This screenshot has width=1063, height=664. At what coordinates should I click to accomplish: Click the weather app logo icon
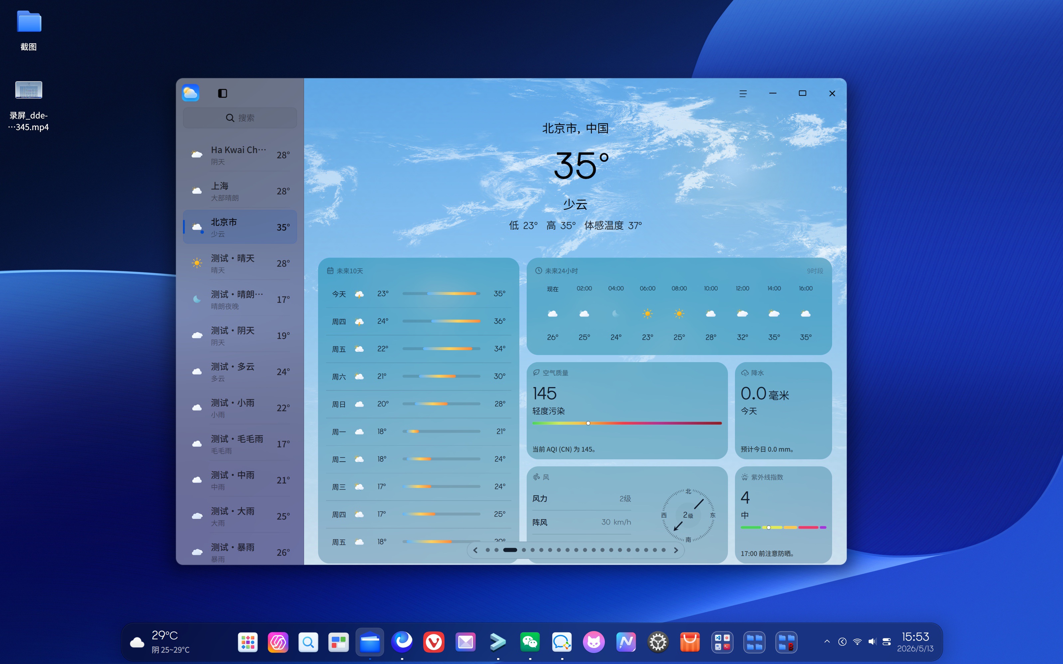click(x=191, y=93)
